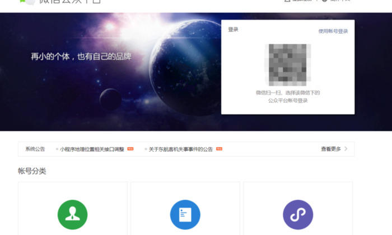Click the 使用帐号登录 link

333,31
